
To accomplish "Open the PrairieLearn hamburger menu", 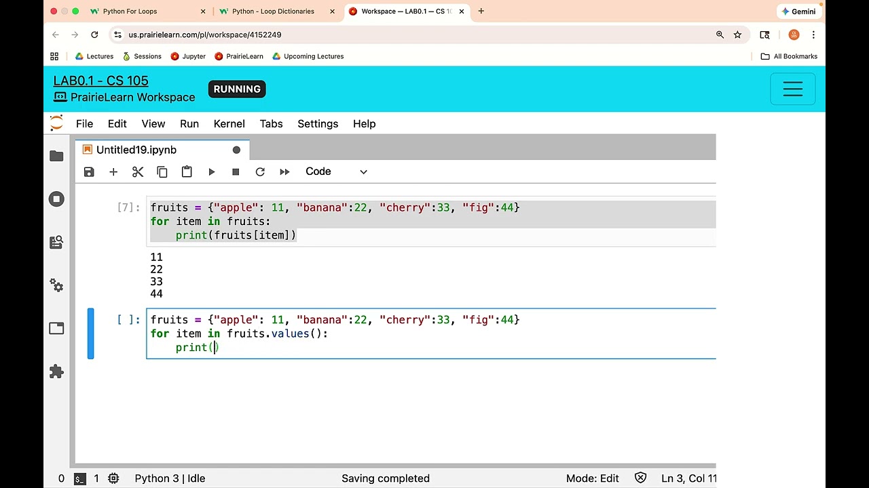I will pyautogui.click(x=793, y=89).
